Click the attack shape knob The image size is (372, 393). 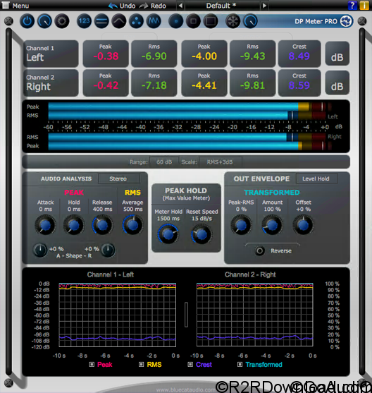coord(40,250)
